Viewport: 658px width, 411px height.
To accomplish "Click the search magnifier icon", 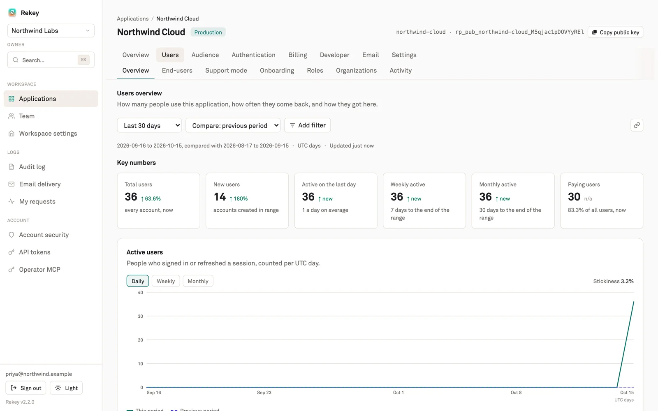I will coord(16,60).
